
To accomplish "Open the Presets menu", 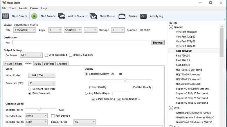I will tap(23, 8).
